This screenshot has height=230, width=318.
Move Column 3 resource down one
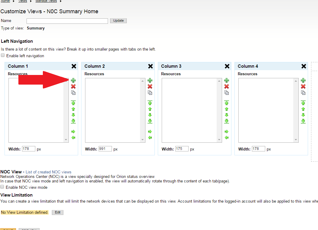(x=227, y=115)
